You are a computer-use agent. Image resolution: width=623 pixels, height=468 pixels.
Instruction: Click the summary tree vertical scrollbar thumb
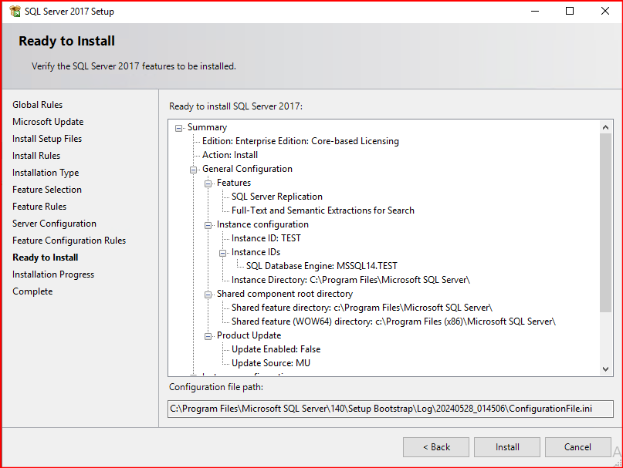[x=605, y=223]
